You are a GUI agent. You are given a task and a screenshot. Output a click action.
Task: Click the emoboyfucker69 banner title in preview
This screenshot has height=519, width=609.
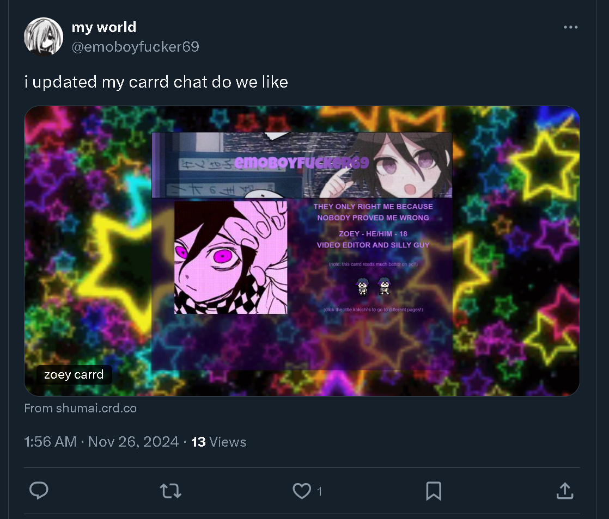point(301,163)
